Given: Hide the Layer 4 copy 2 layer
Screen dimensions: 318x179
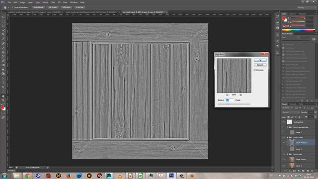Looking at the screenshot, I should (x=284, y=143).
